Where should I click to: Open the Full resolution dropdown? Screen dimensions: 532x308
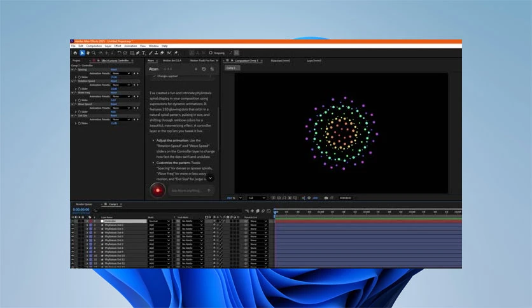[257, 198]
